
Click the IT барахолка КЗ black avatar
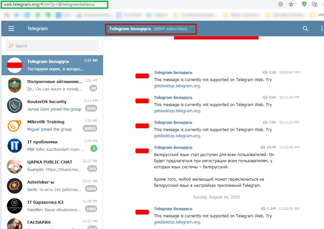click(15, 206)
